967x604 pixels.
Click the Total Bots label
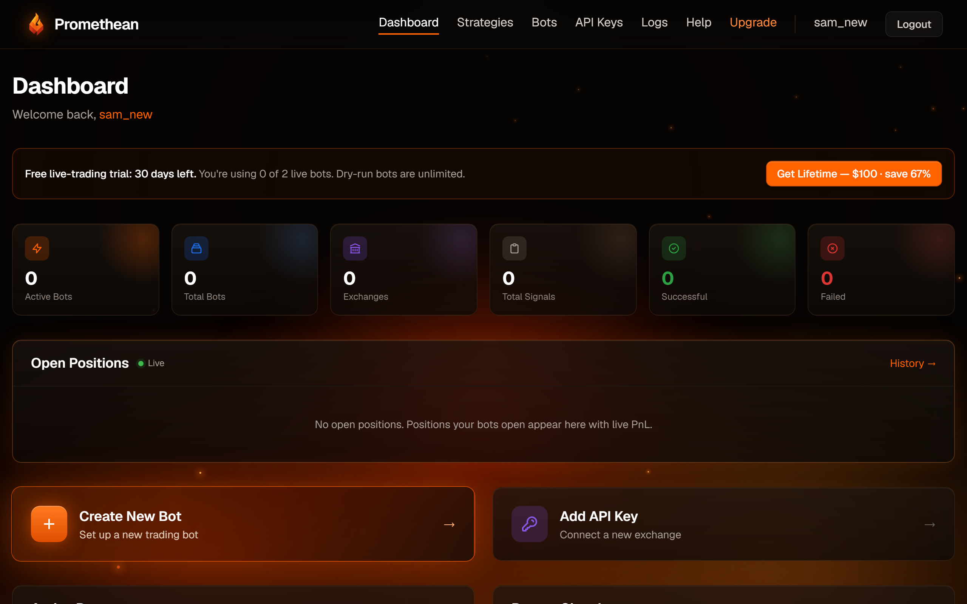click(x=205, y=297)
